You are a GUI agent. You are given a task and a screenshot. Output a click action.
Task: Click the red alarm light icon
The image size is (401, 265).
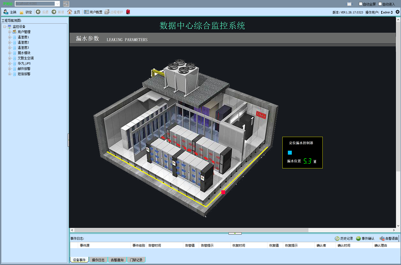coord(128,12)
